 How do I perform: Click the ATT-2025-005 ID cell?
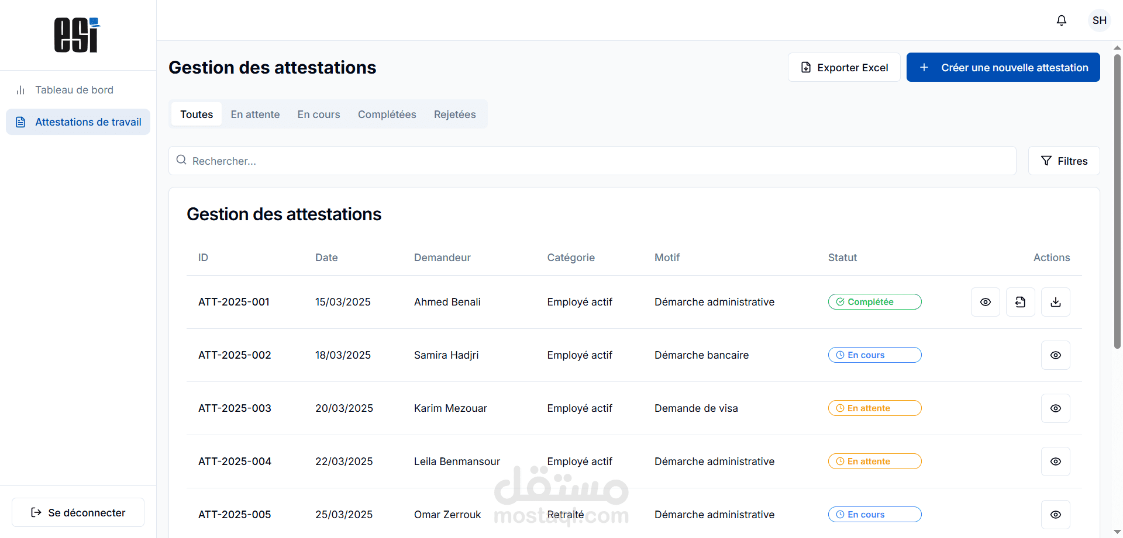[235, 515]
